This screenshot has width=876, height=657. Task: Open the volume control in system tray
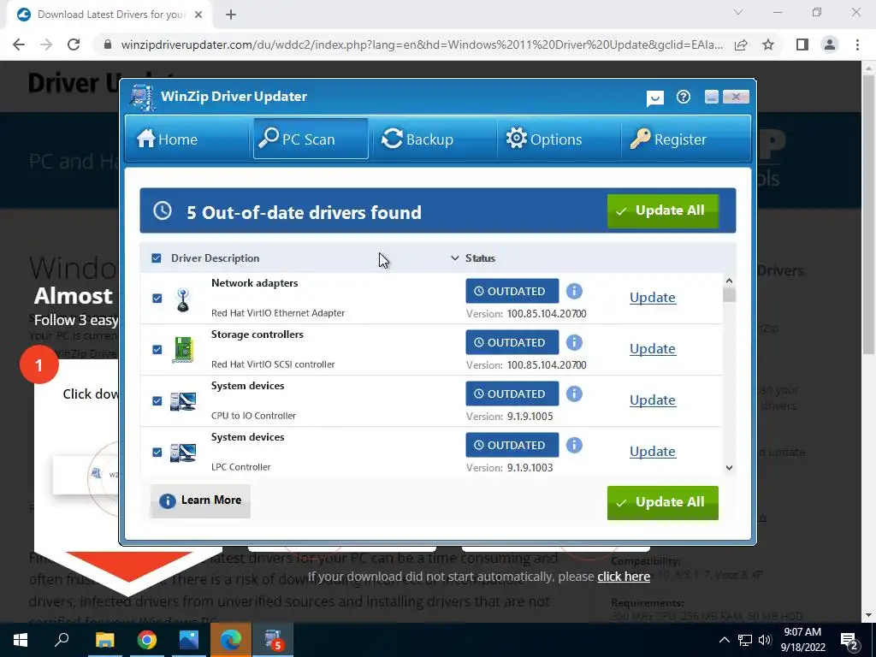(765, 640)
